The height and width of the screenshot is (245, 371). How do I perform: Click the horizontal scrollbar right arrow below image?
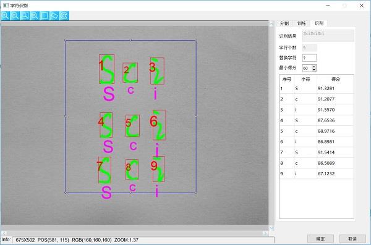[265, 233]
